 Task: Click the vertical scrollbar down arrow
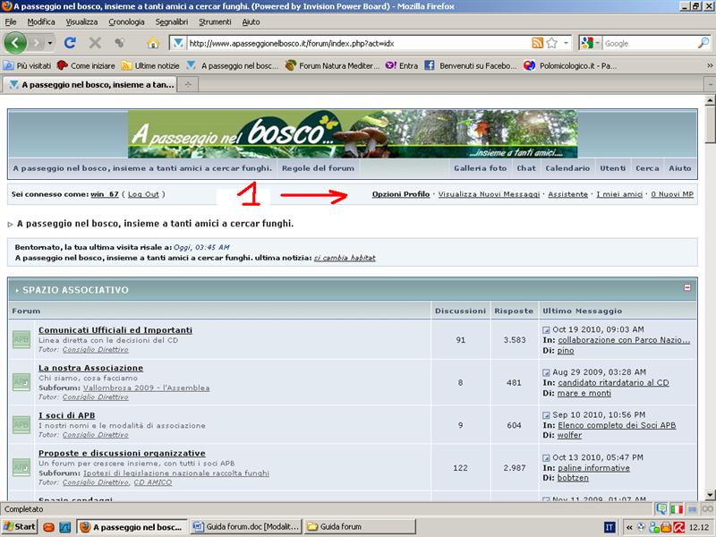[x=710, y=495]
